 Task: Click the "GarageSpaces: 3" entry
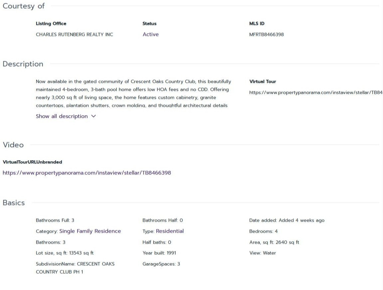[161, 264]
